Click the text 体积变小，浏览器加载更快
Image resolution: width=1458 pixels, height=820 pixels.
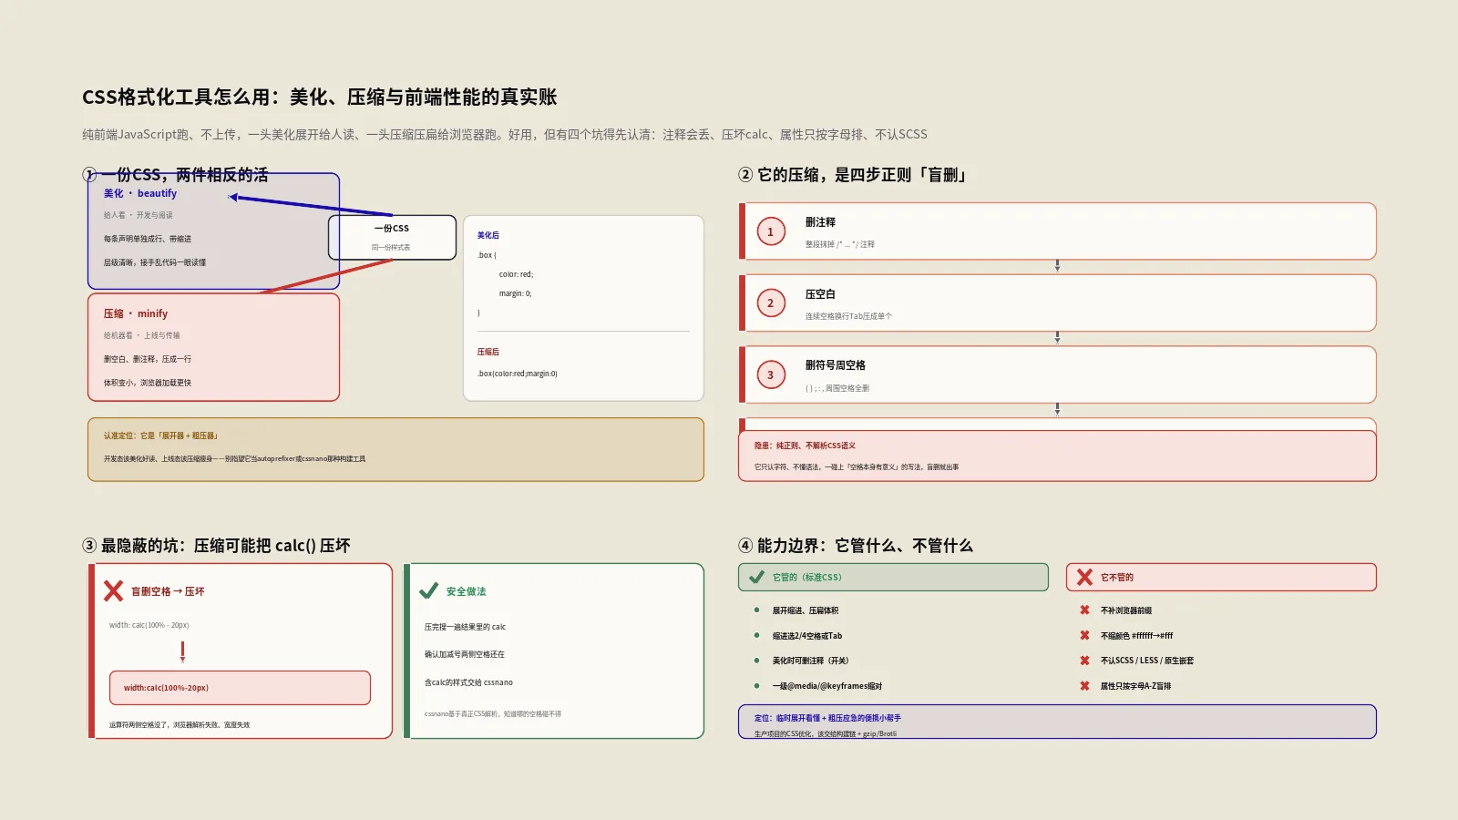(x=148, y=383)
